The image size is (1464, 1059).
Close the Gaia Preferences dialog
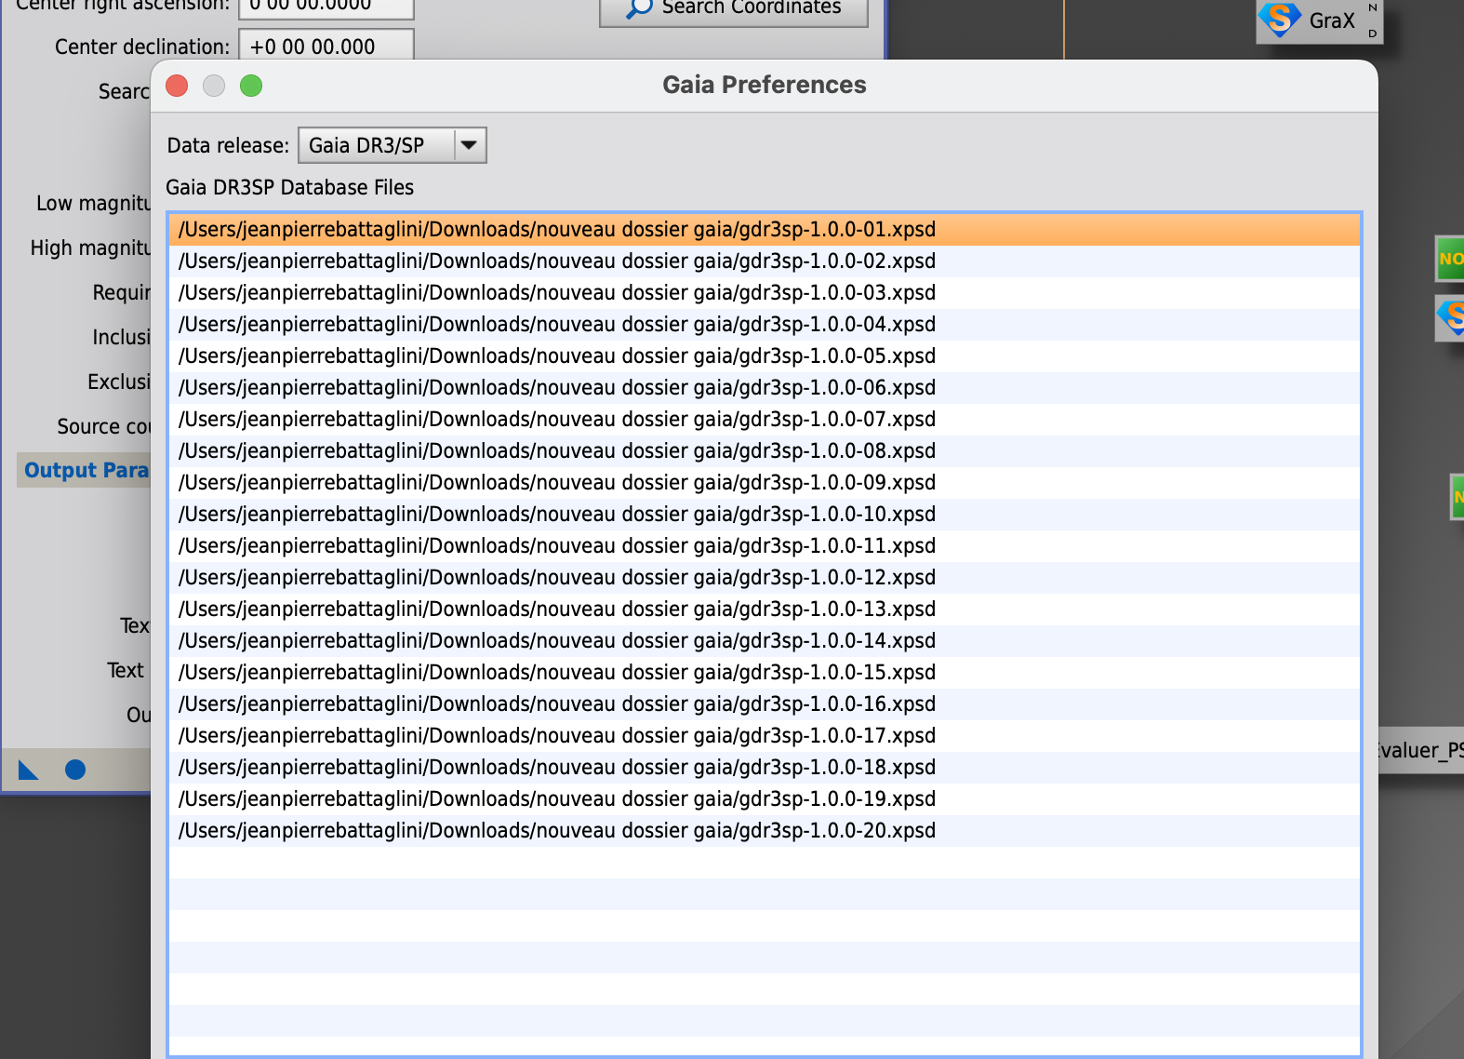177,86
